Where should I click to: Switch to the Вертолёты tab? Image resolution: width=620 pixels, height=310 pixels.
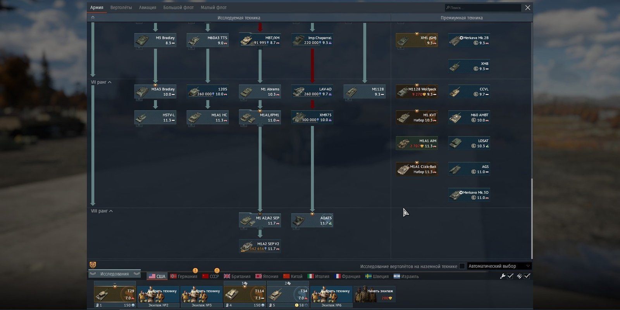(121, 7)
